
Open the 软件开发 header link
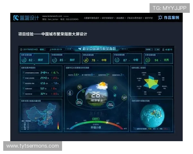pos(149,18)
